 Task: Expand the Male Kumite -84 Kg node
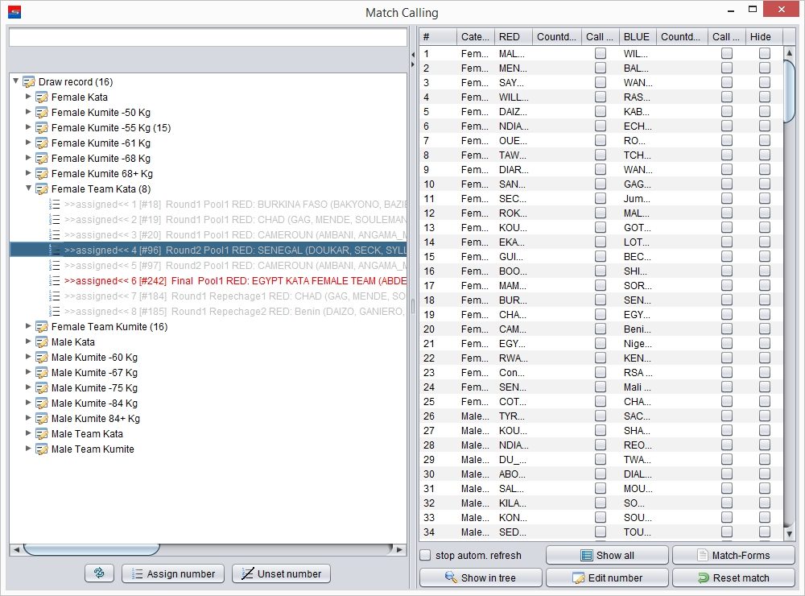click(28, 403)
